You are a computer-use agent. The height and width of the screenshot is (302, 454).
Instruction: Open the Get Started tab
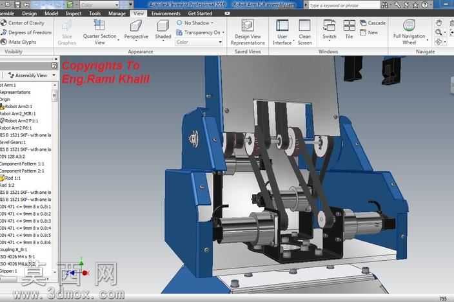tap(200, 14)
